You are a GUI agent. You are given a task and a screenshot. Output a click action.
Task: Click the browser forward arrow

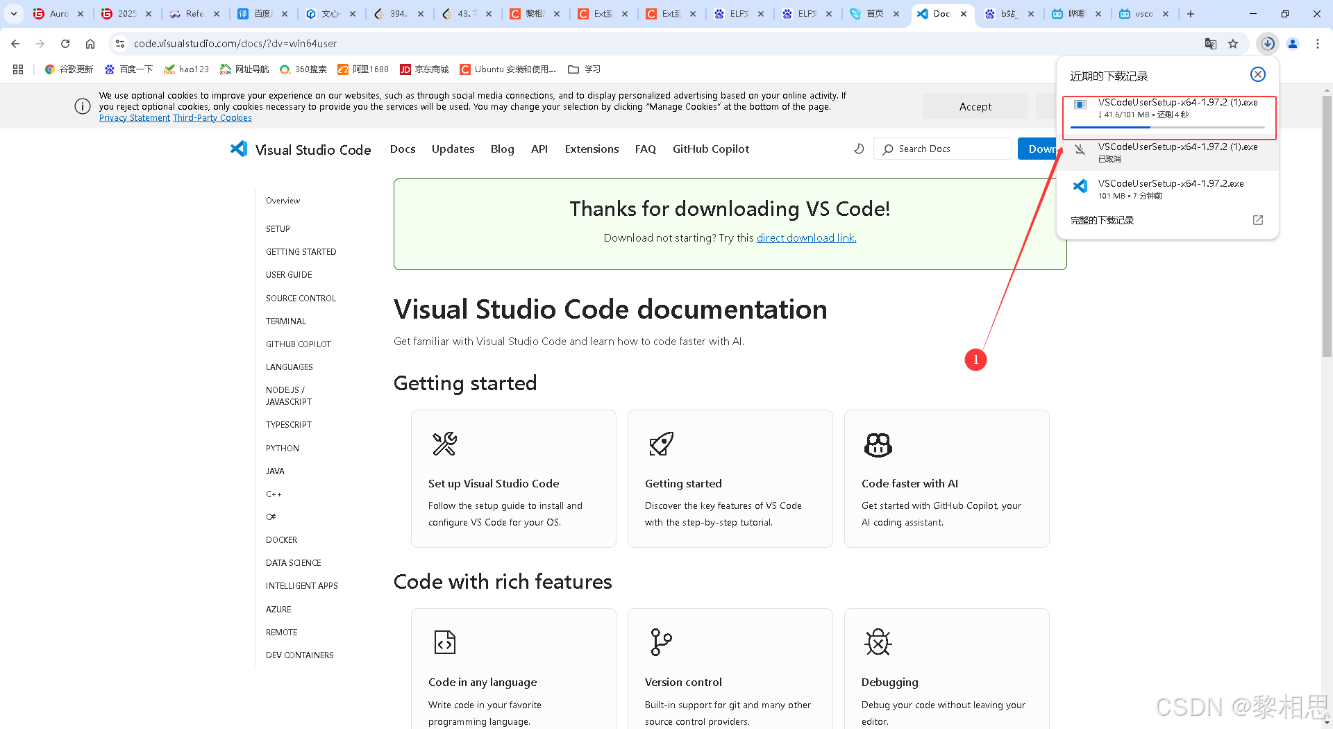click(x=40, y=43)
